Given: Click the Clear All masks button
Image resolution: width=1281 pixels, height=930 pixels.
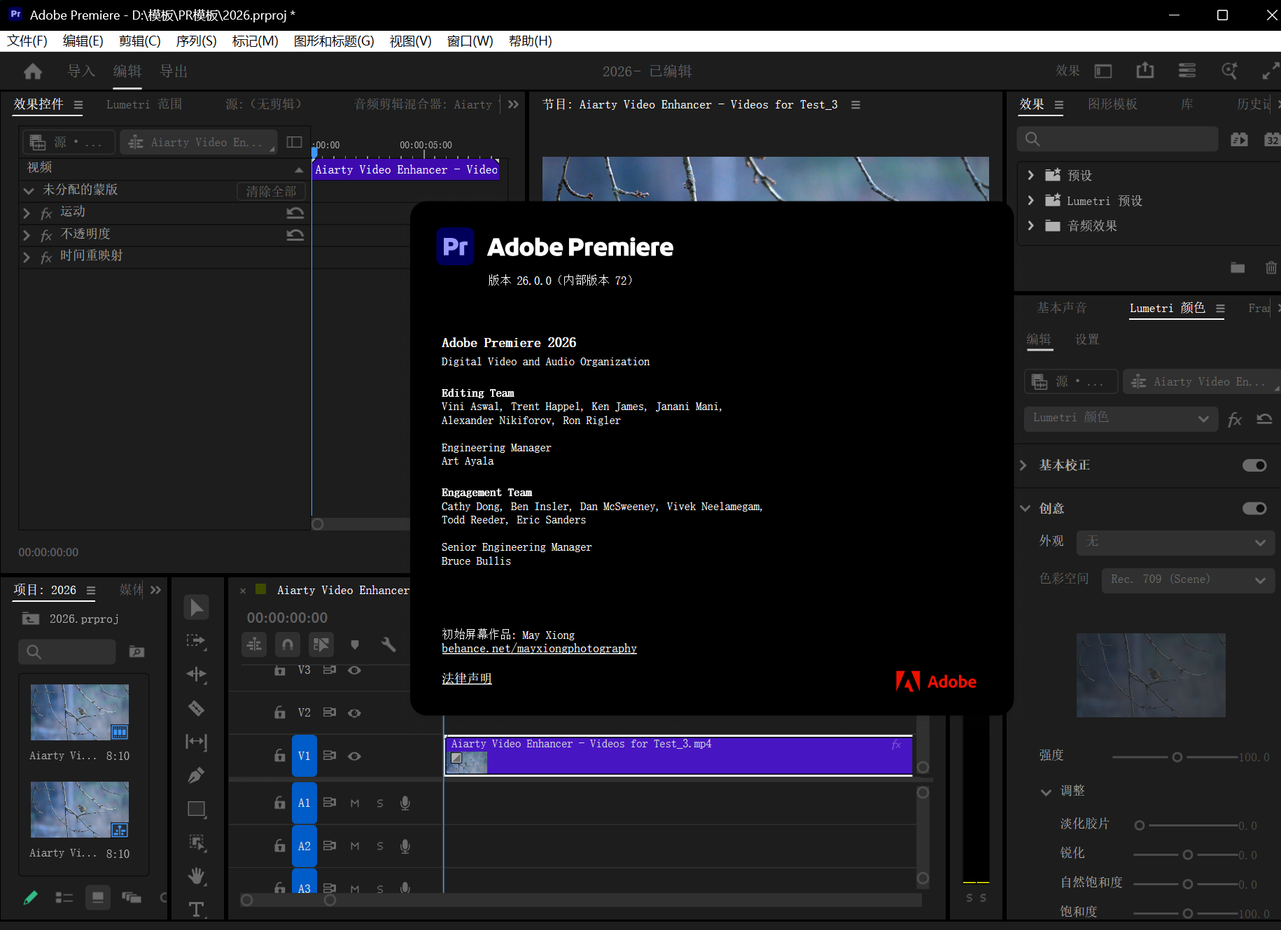Looking at the screenshot, I should point(271,191).
